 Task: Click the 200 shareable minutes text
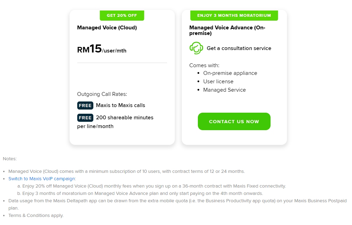point(124,118)
